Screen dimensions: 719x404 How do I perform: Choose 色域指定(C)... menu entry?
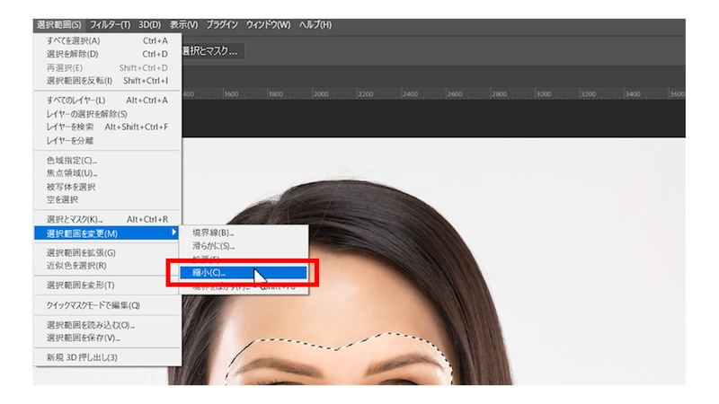coord(107,161)
